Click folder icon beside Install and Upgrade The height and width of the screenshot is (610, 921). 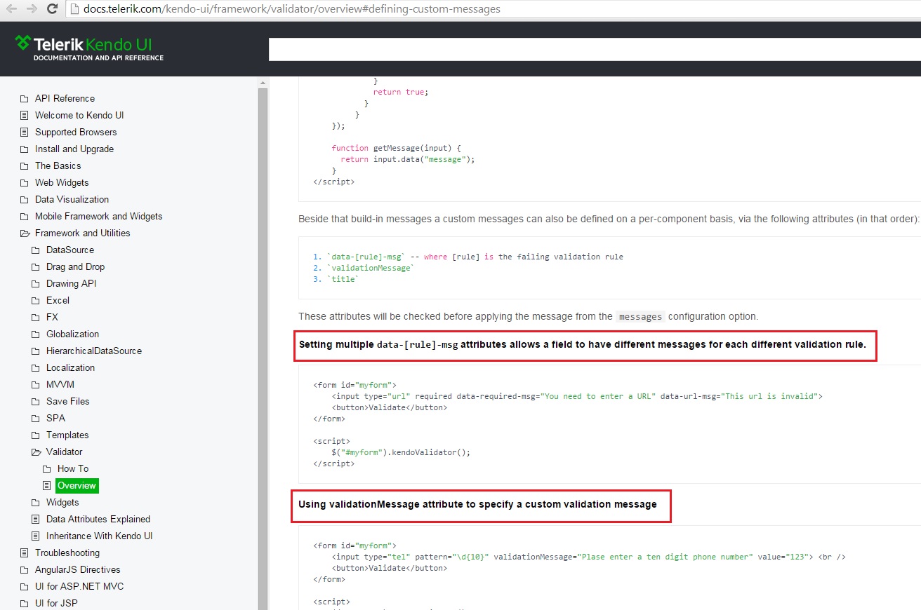[x=24, y=149]
